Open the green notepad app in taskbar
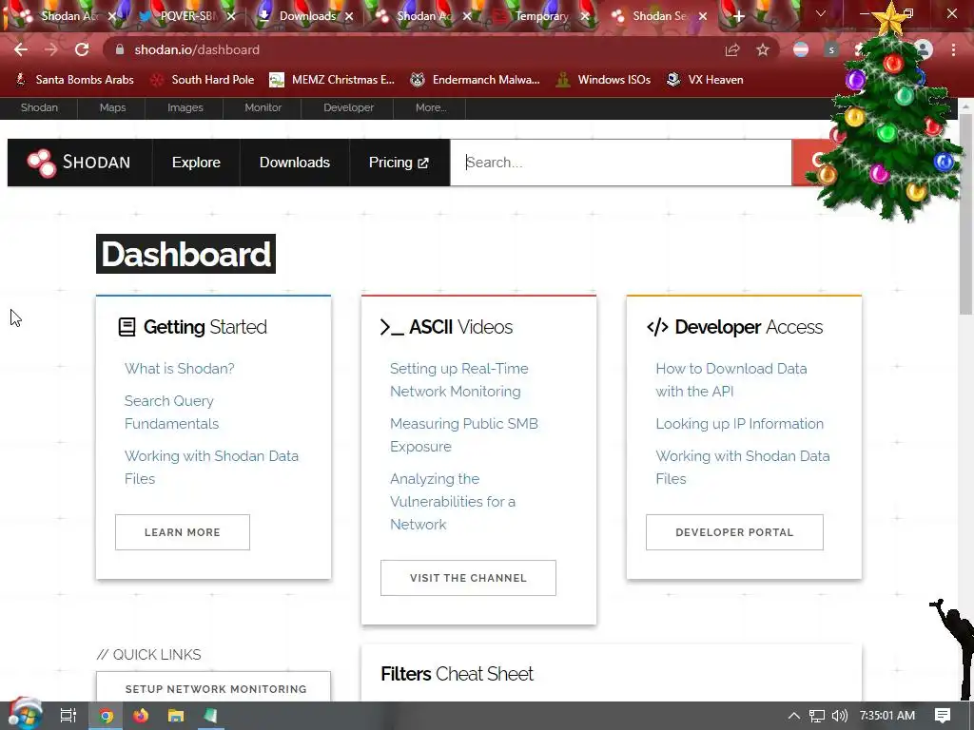Viewport: 974px width, 730px height. tap(210, 716)
